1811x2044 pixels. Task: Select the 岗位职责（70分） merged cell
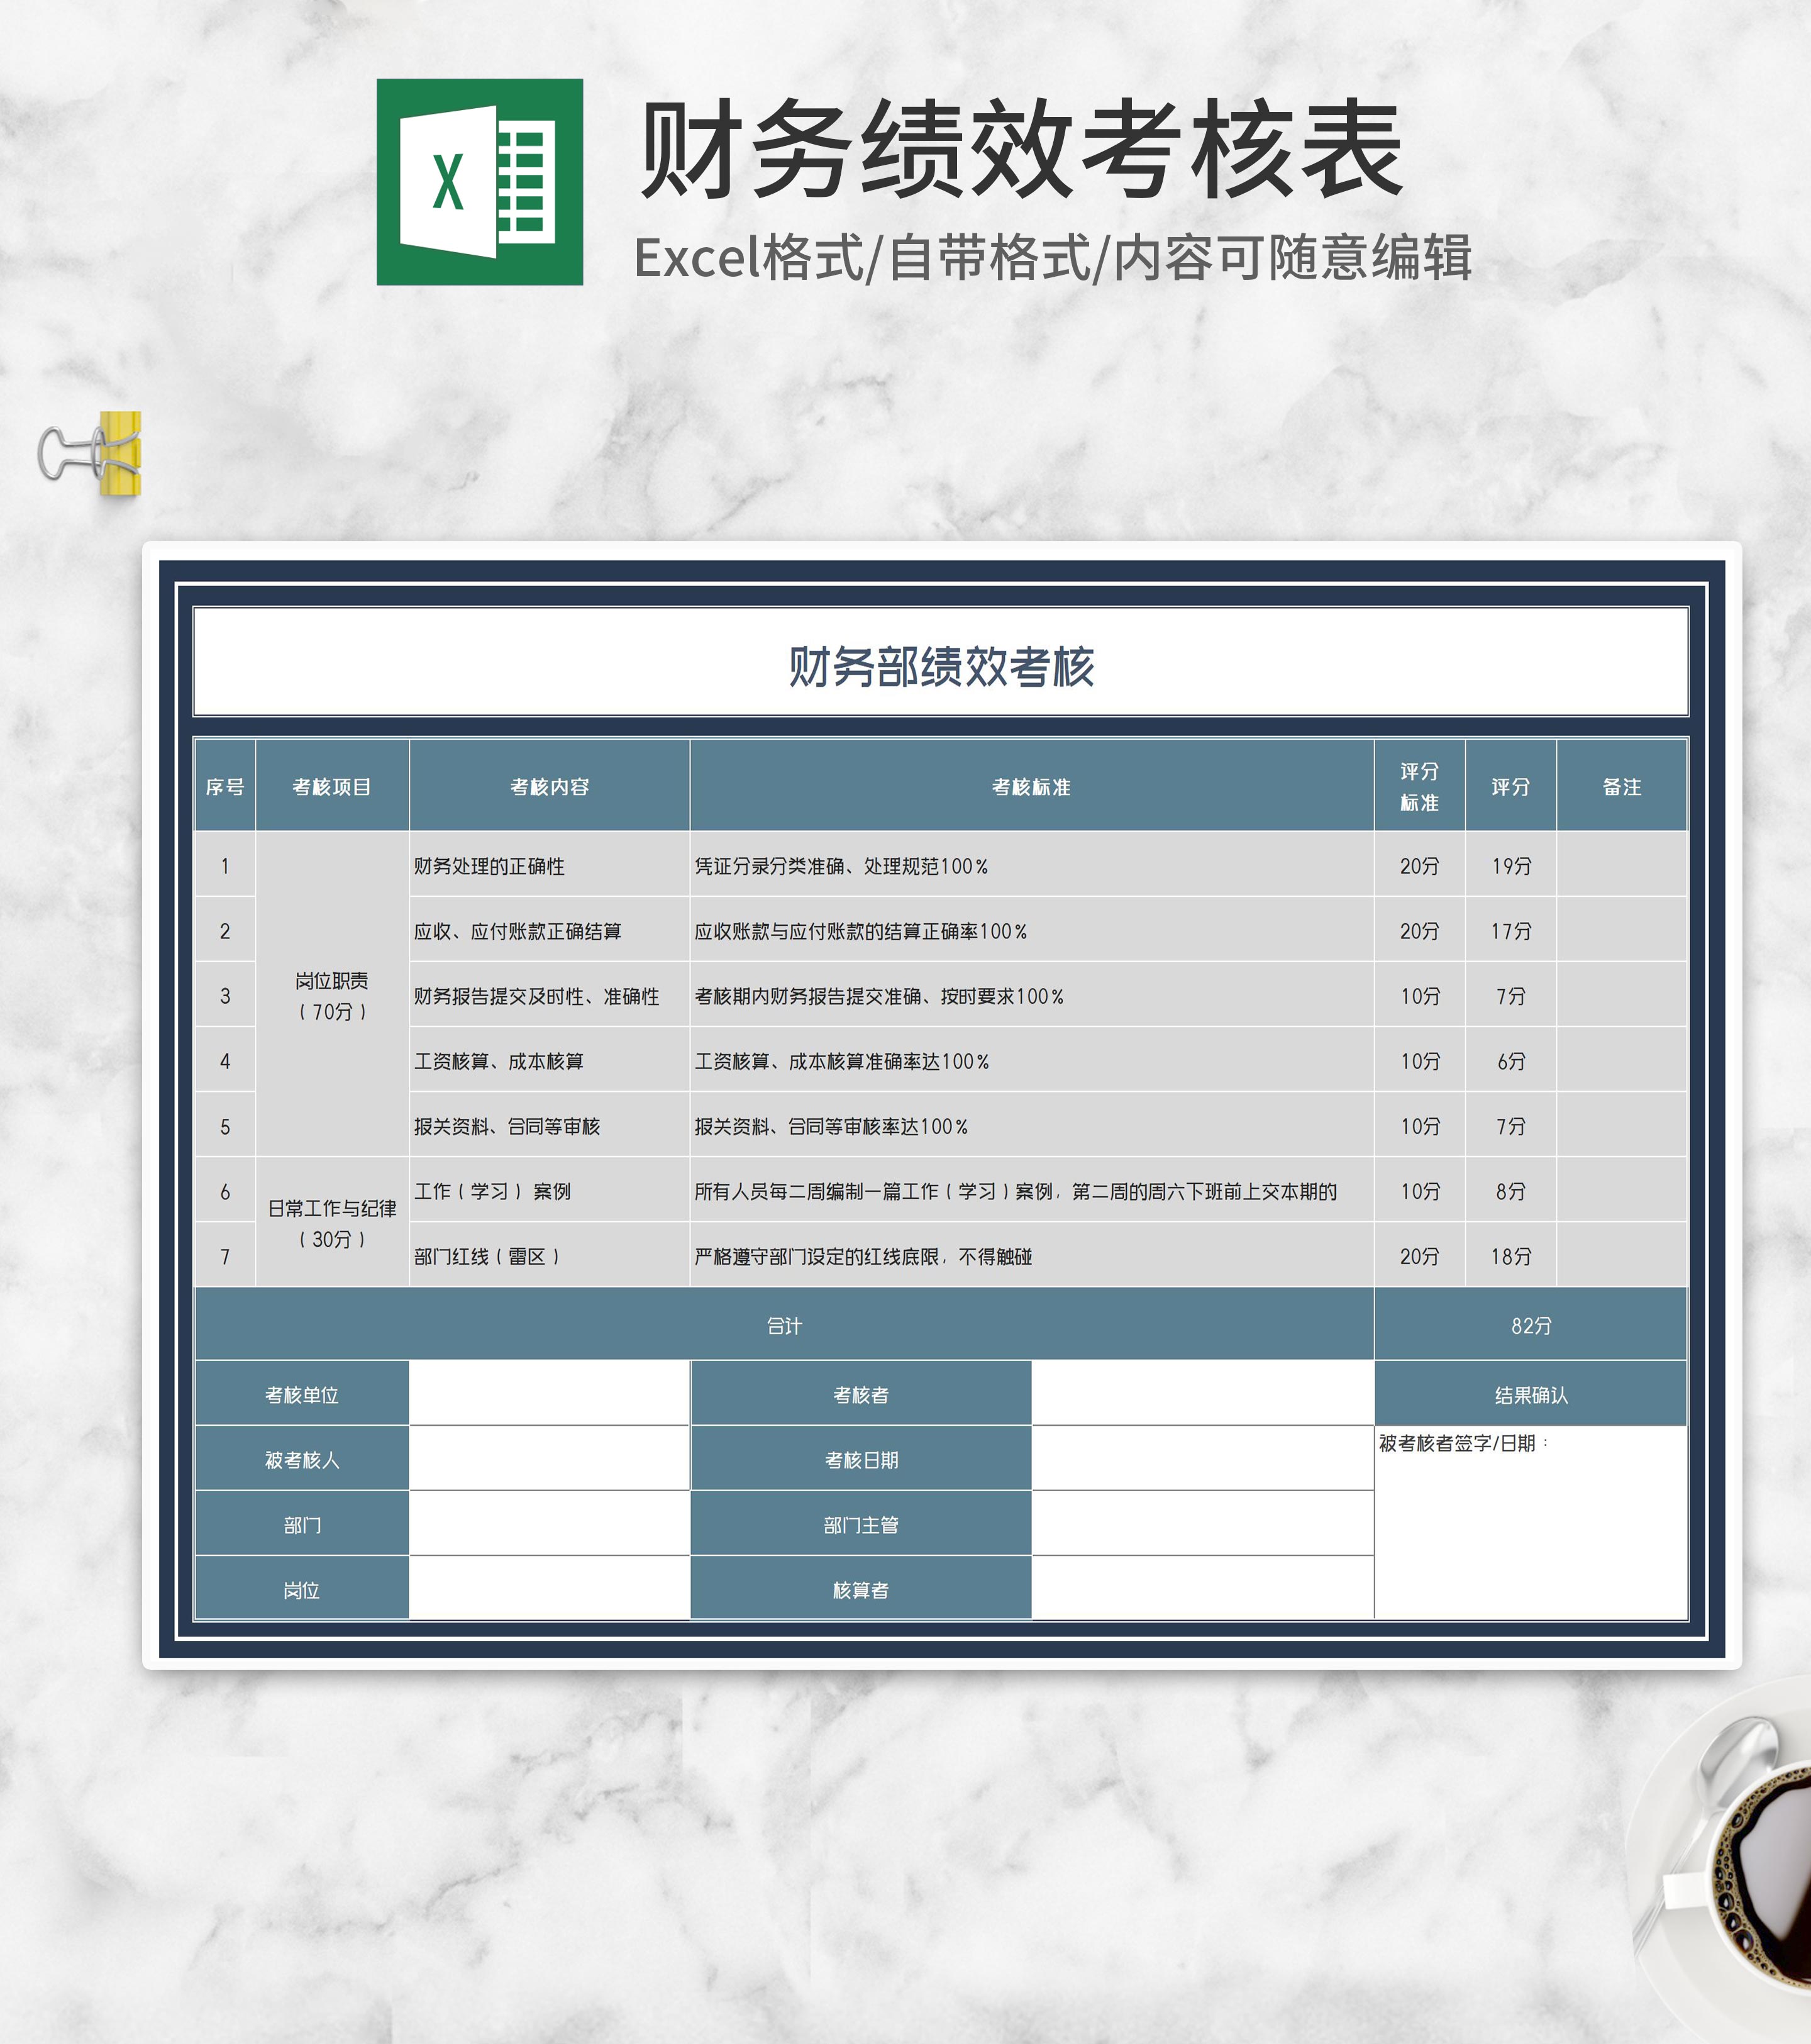(x=332, y=995)
